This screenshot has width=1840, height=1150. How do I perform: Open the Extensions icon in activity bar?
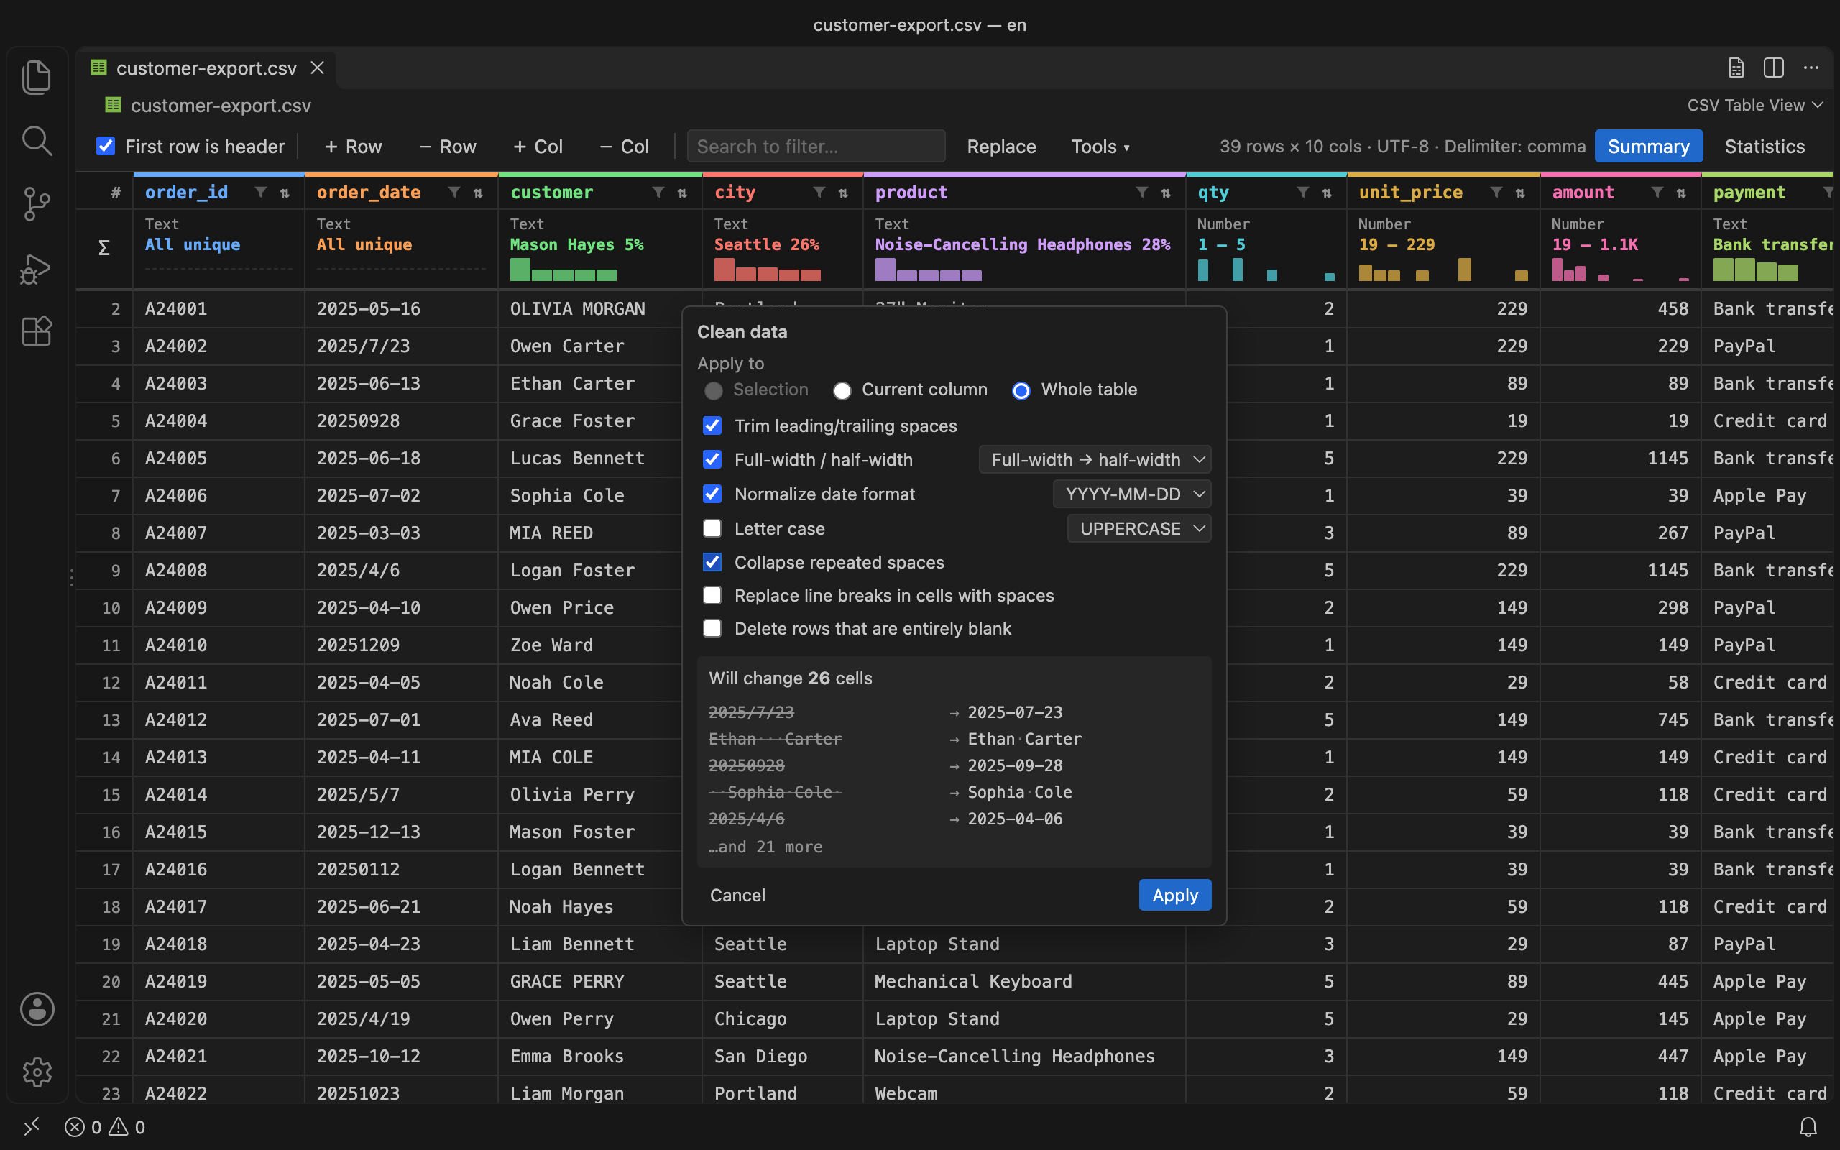[x=37, y=331]
